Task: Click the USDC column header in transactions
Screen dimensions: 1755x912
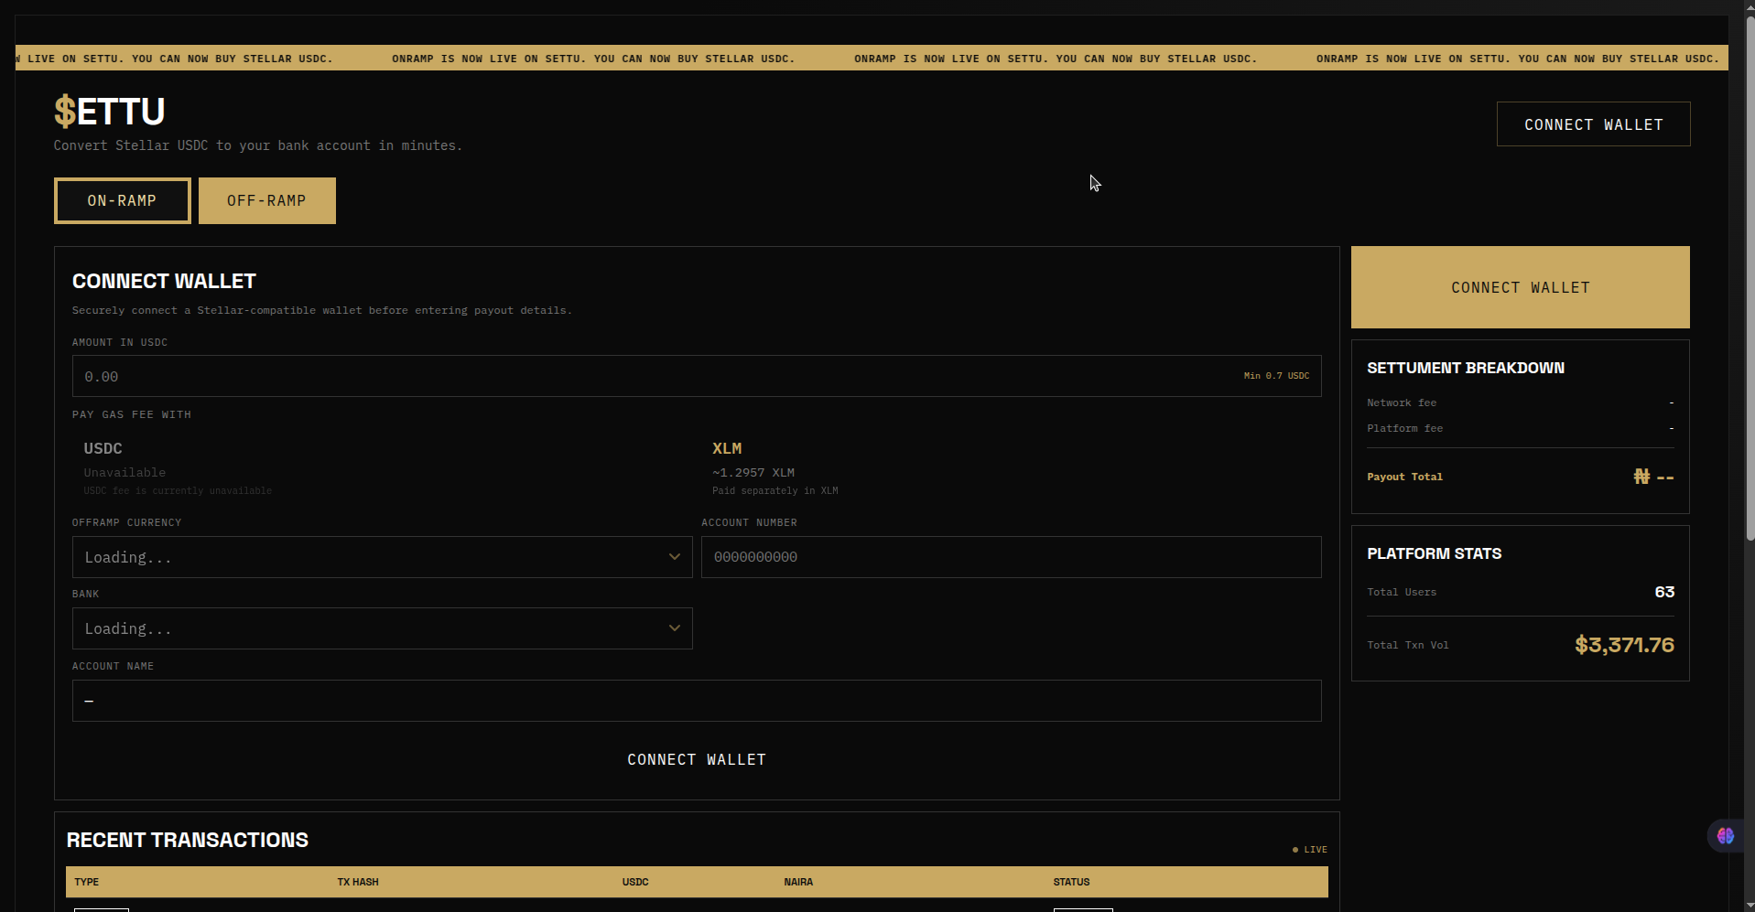Action: pyautogui.click(x=635, y=882)
